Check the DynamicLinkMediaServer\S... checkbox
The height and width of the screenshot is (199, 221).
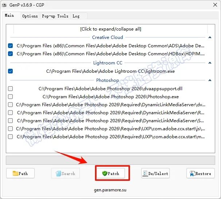11,120
